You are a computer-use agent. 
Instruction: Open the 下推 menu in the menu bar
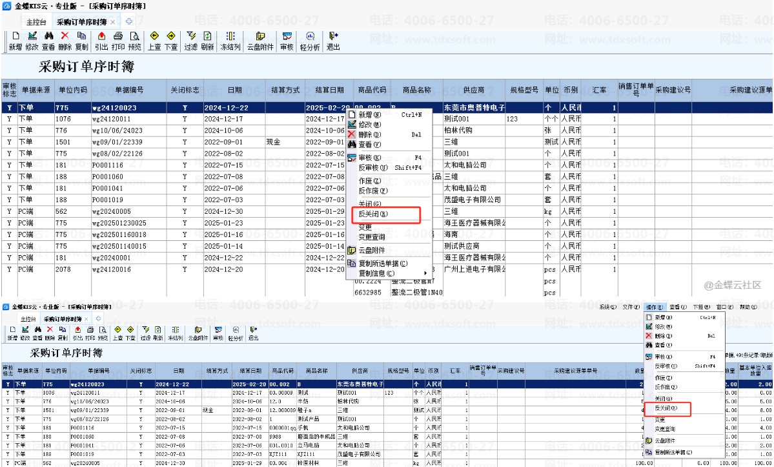pyautogui.click(x=701, y=307)
